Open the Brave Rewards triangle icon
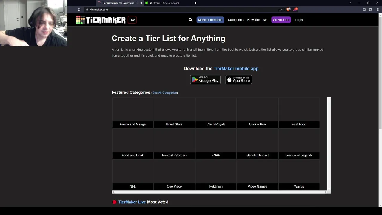This screenshot has width=382, height=215. pos(295,10)
